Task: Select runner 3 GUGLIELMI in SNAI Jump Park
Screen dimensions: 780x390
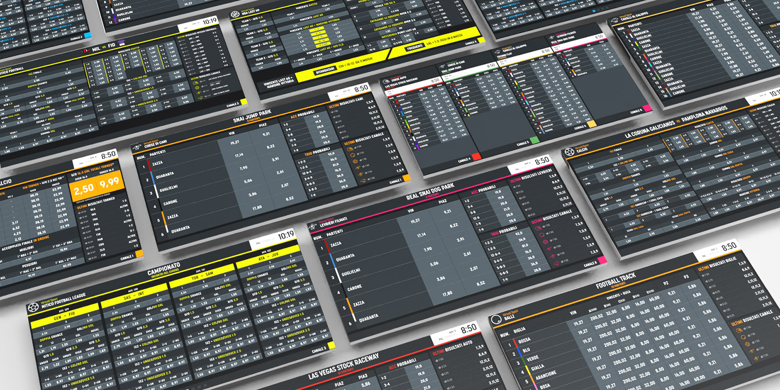Action: click(169, 188)
